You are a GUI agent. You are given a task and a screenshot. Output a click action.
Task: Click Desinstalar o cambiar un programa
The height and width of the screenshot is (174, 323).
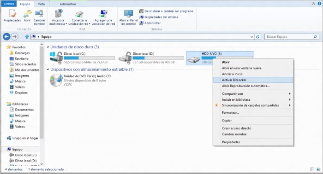tap(167, 11)
